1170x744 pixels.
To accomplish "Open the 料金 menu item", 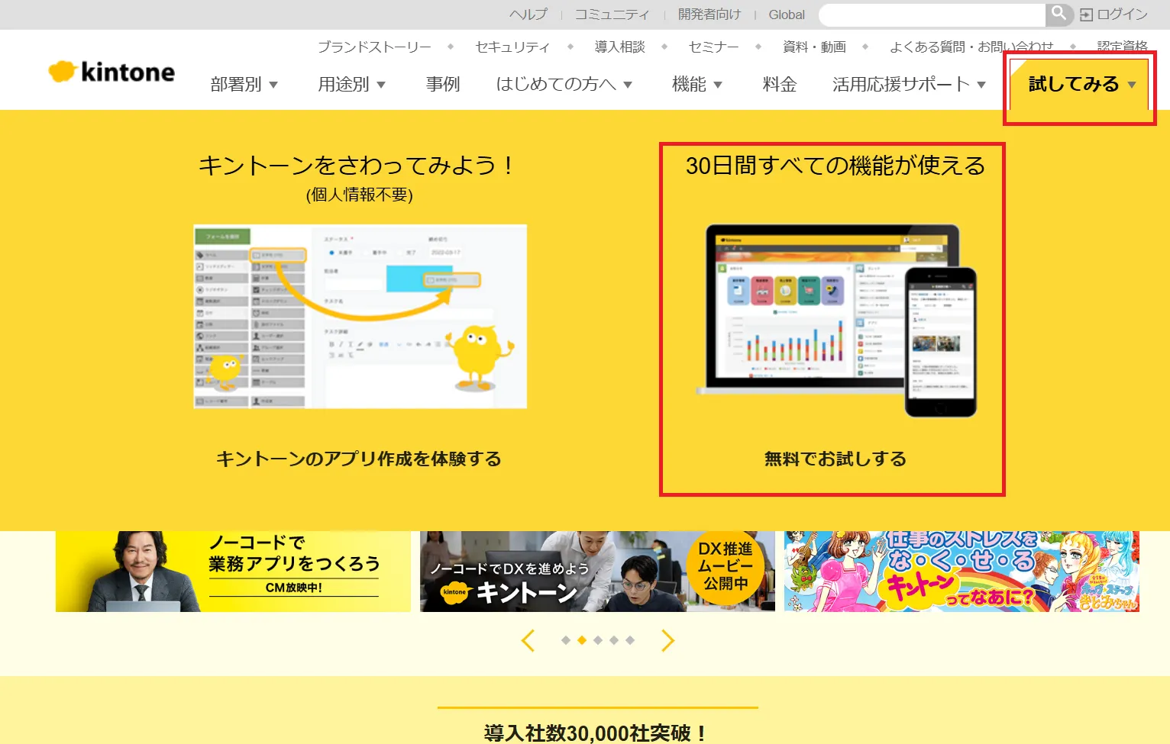I will click(x=779, y=84).
